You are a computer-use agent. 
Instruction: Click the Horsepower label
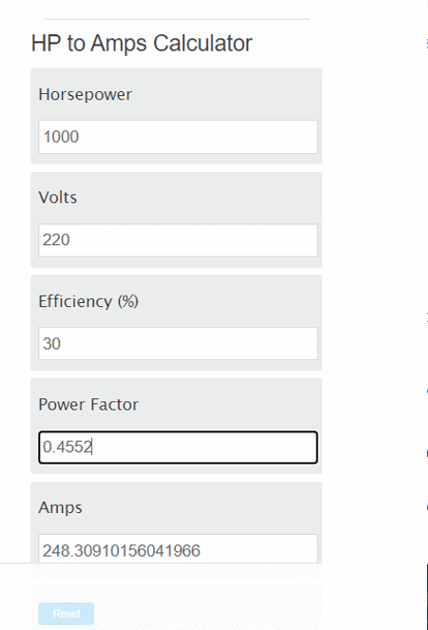(x=85, y=94)
